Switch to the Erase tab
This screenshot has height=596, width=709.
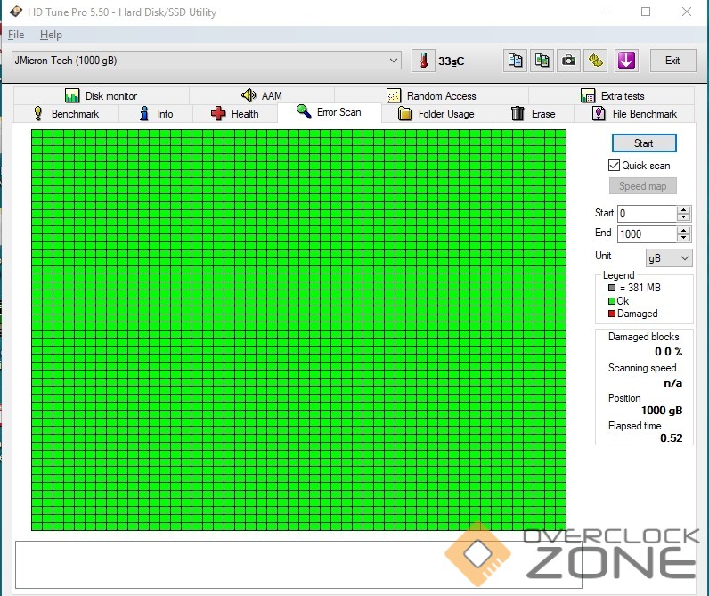(x=534, y=114)
